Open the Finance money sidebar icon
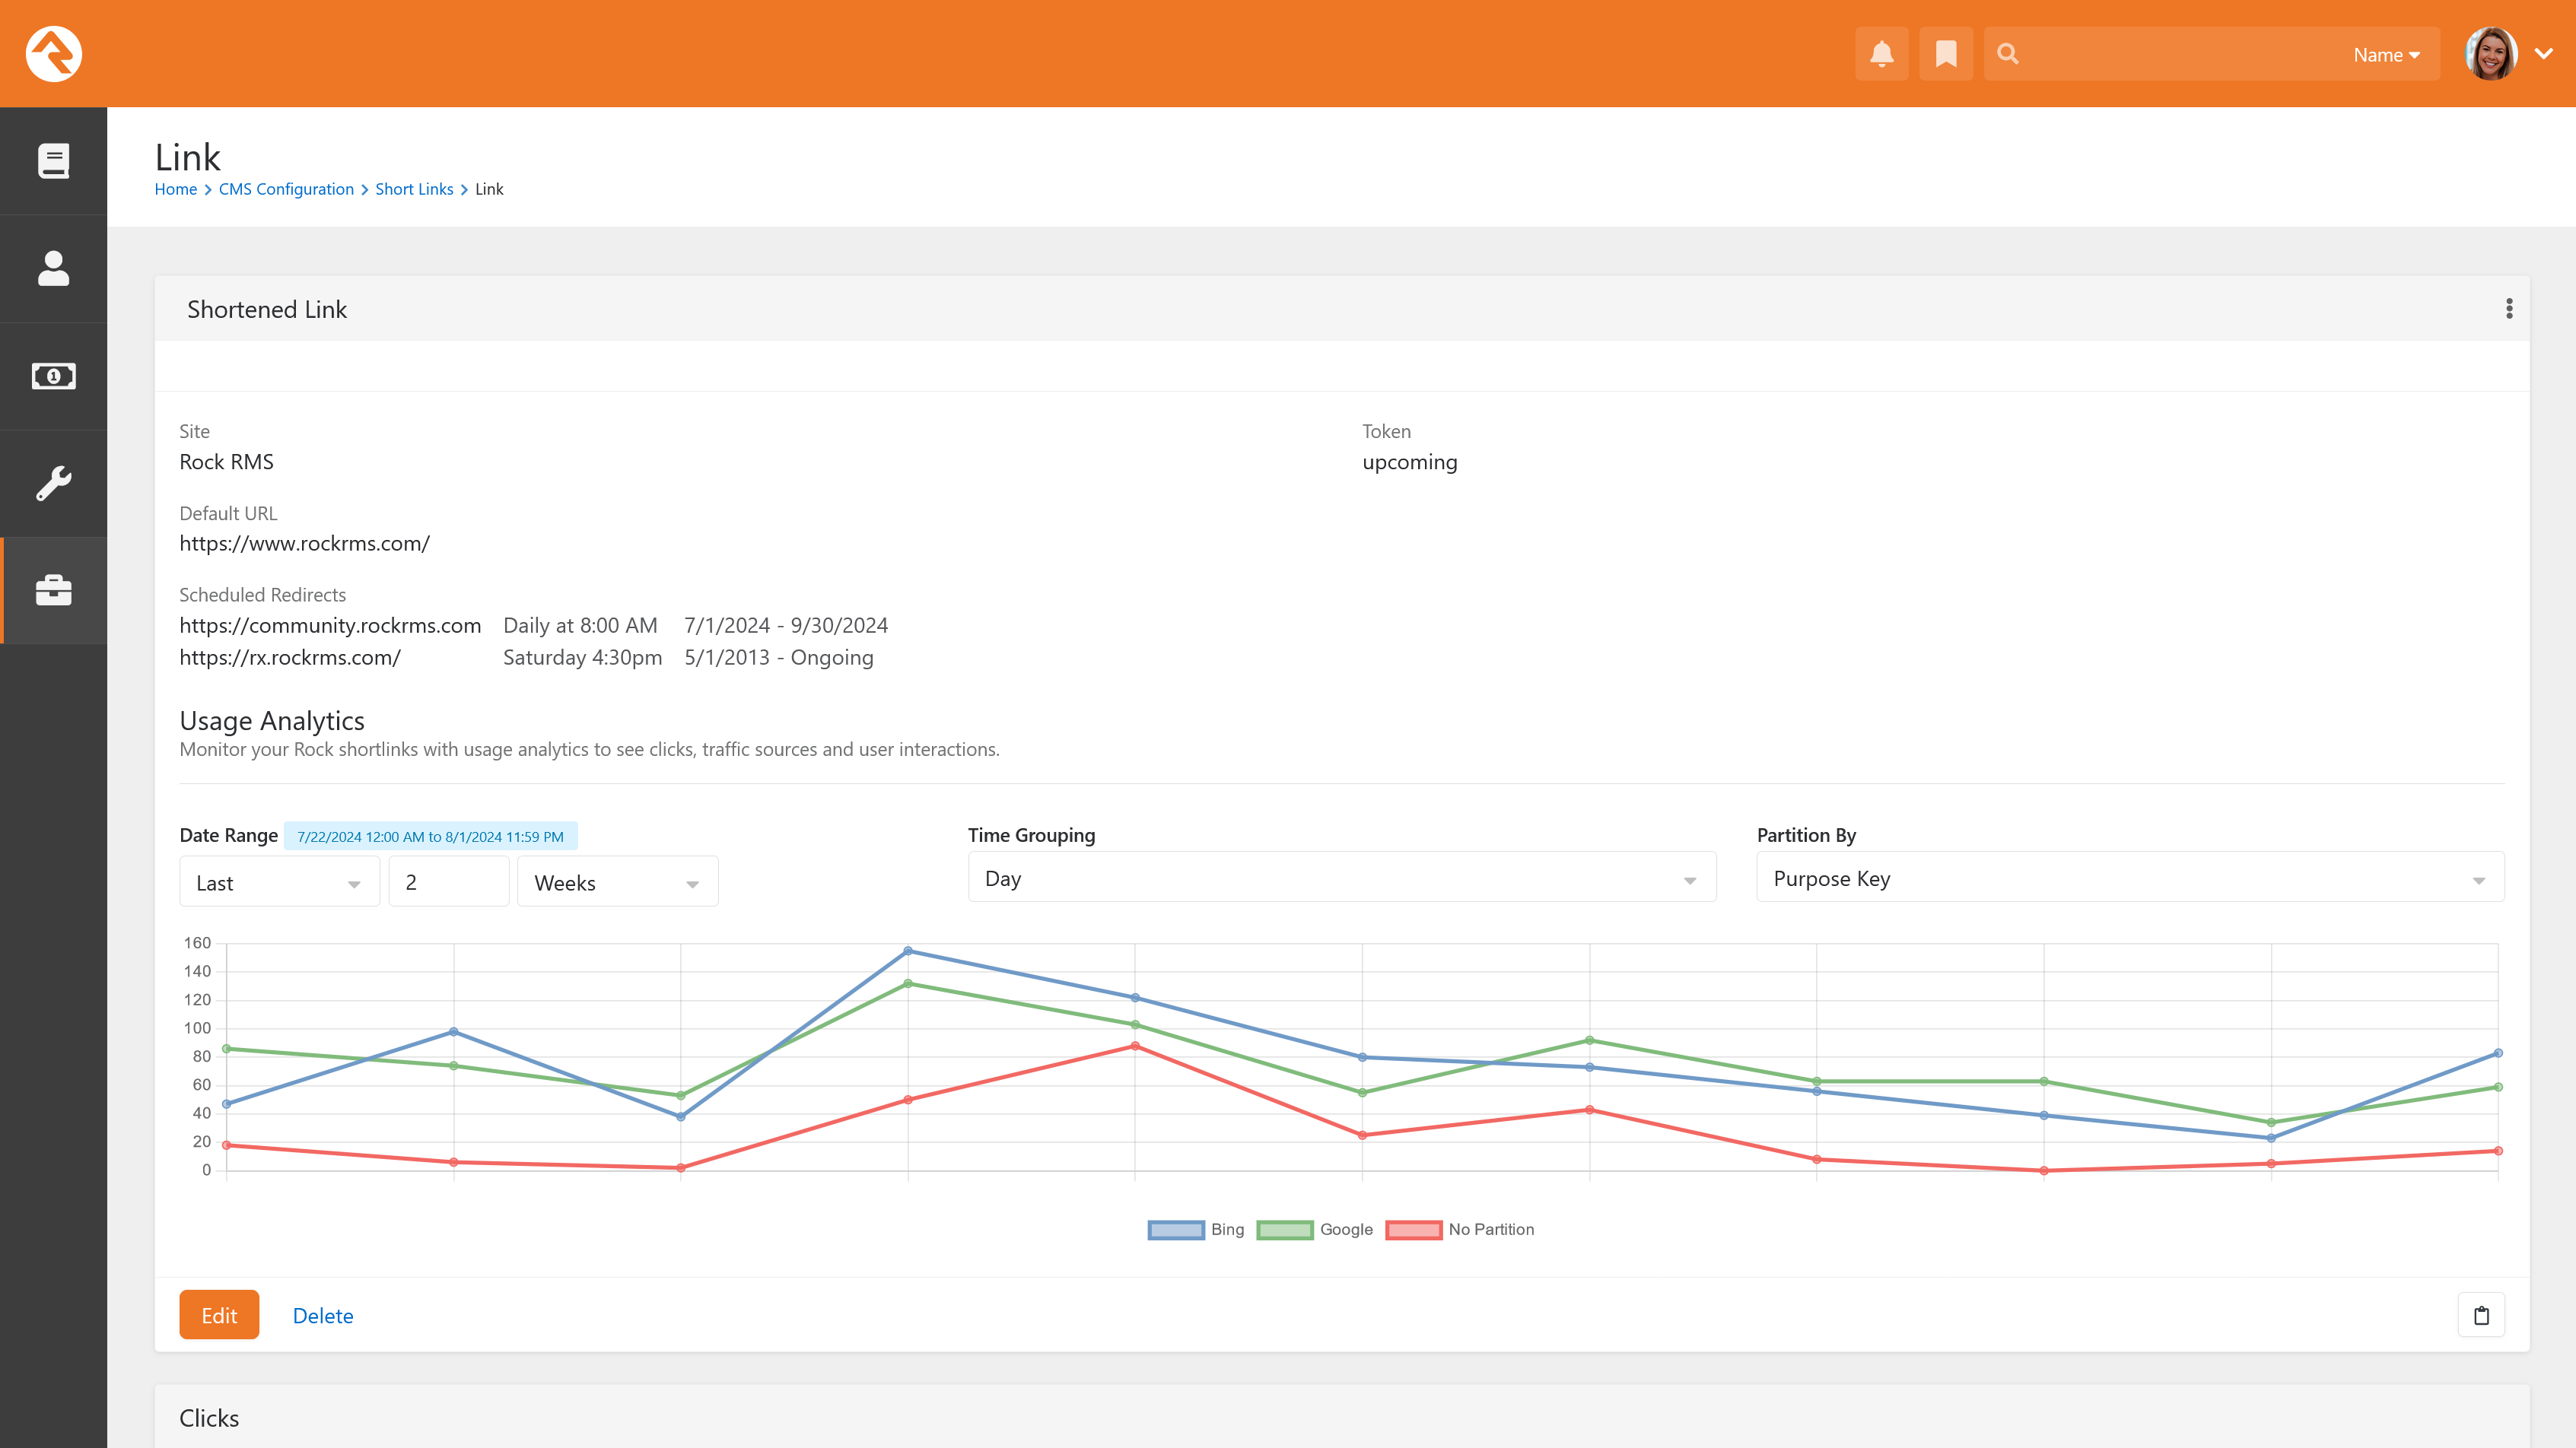Viewport: 2576px width, 1448px height. pos(53,376)
